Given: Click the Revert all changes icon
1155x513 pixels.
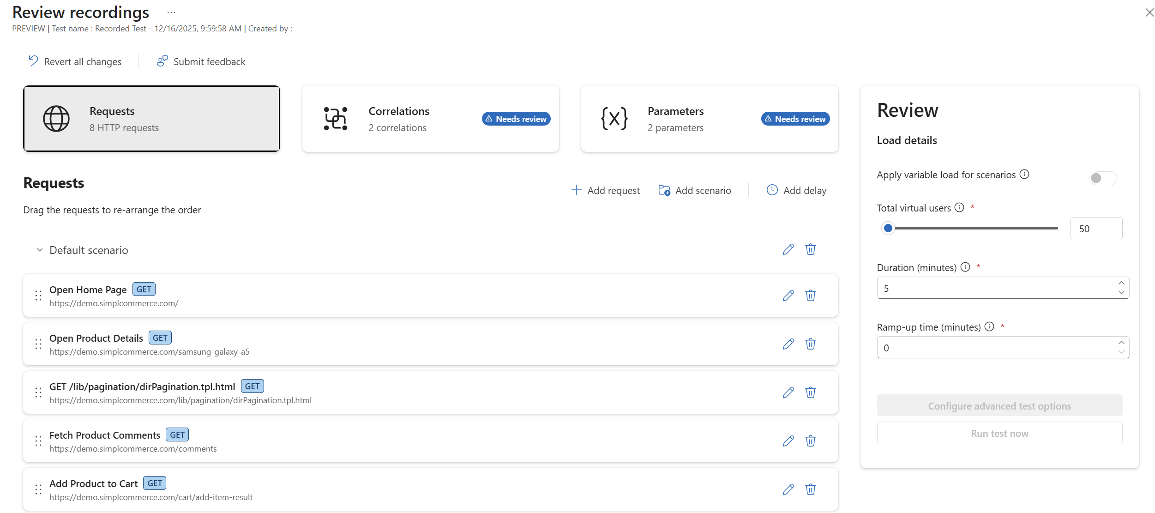Looking at the screenshot, I should (x=33, y=61).
